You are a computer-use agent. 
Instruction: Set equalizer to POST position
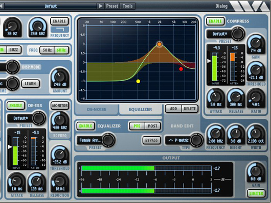coord(152,126)
